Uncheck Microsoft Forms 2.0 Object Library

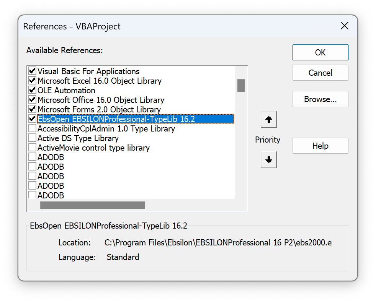click(x=32, y=109)
